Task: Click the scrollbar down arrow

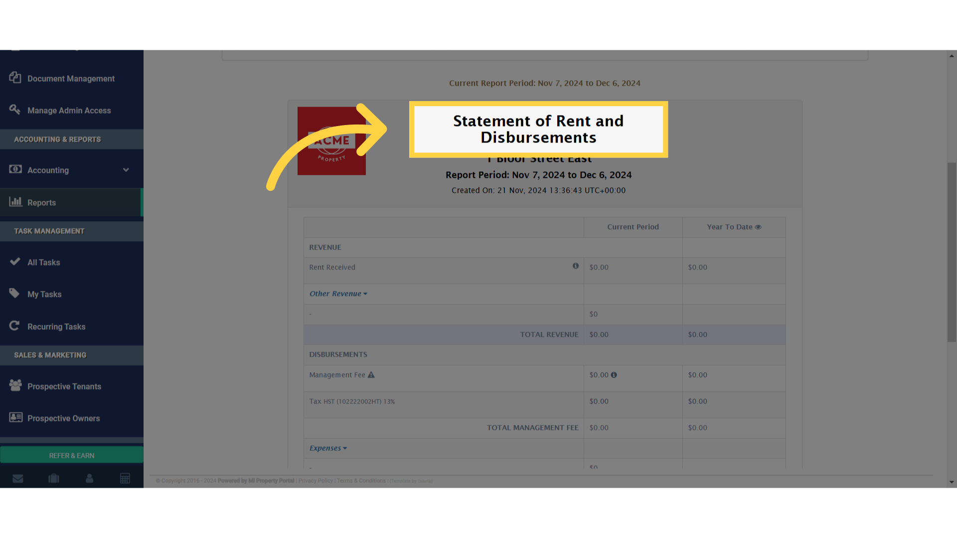Action: click(952, 482)
